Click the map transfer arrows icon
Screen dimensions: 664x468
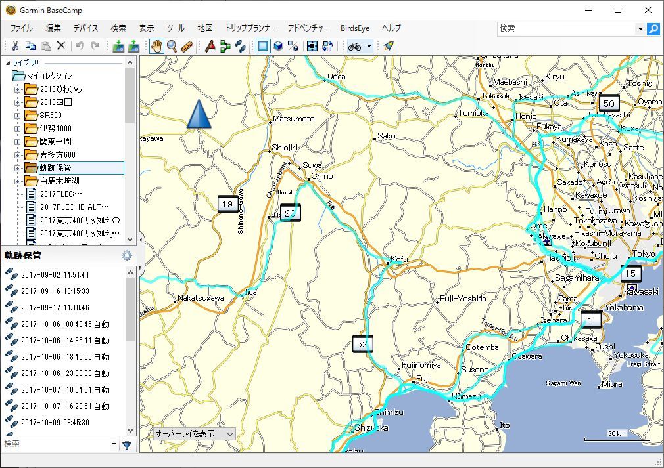coord(327,46)
